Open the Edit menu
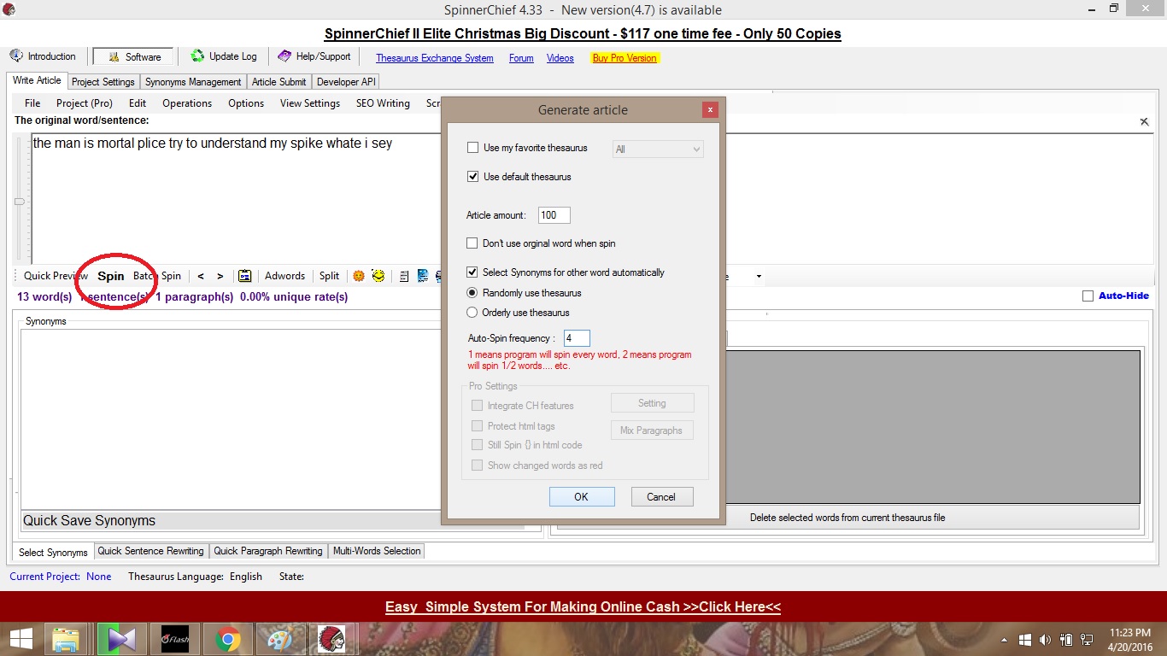1167x656 pixels. (x=138, y=103)
